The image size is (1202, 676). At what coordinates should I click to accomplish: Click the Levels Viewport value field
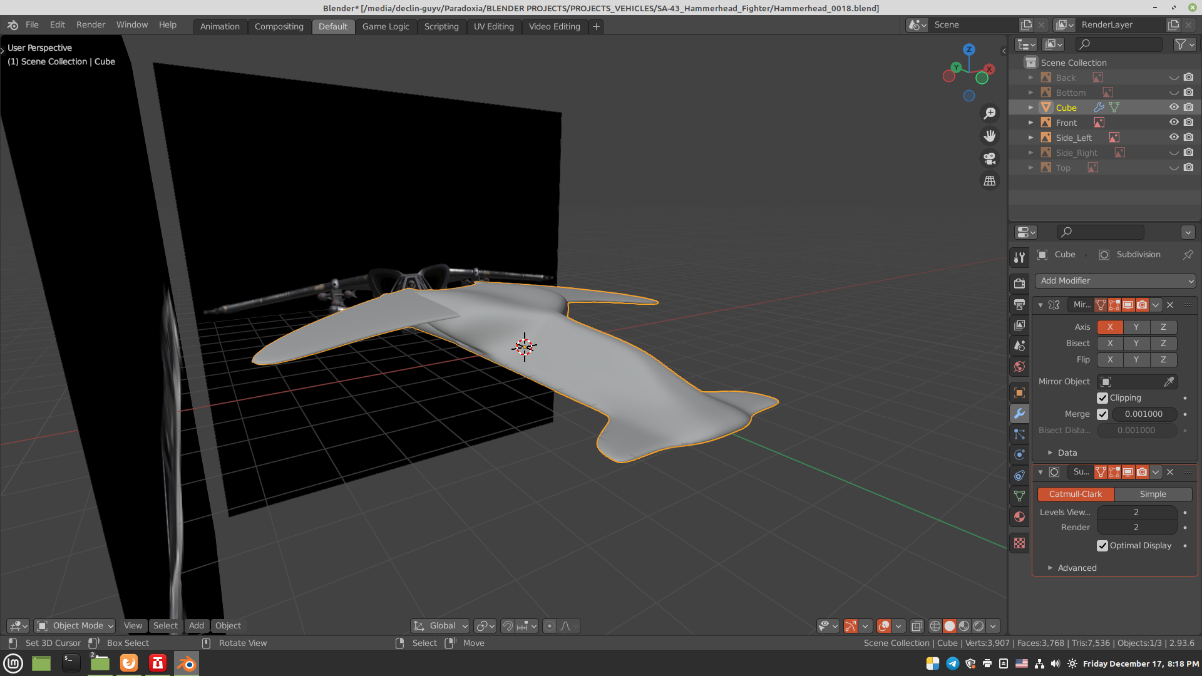click(1137, 513)
